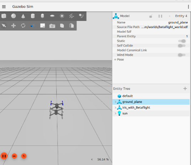Insert a cone shape
Image resolution: width=191 pixels, height=165 pixels.
[x=23, y=16]
